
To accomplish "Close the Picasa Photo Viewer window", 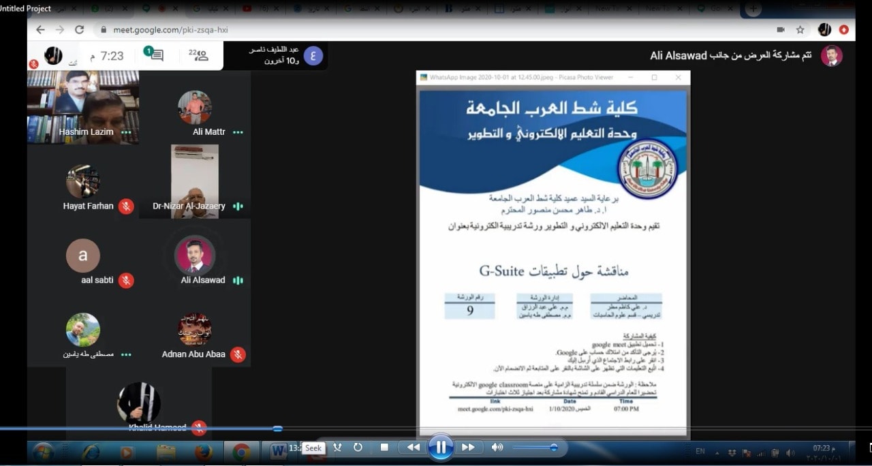I will 678,78.
